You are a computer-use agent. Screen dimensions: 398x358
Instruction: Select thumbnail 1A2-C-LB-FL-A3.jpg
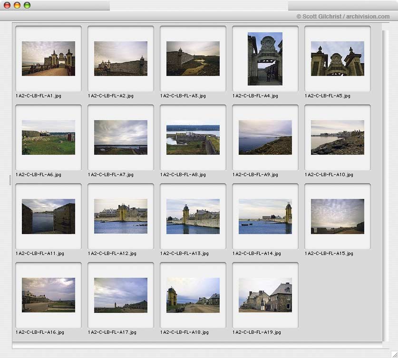(x=193, y=58)
